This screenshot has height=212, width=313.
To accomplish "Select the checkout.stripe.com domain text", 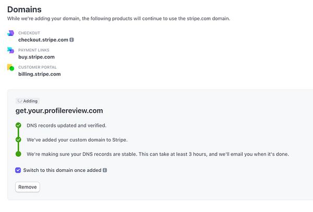I will [x=43, y=40].
